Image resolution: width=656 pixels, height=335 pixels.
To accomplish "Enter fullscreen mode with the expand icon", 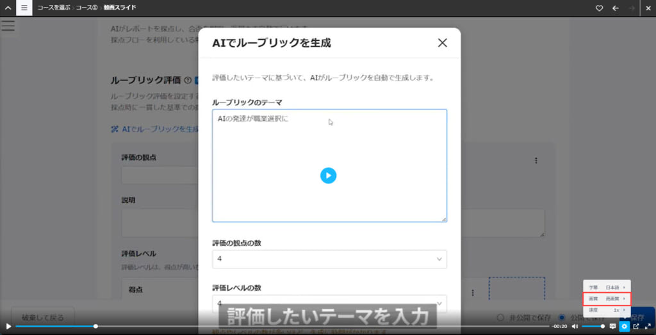I will click(x=647, y=327).
